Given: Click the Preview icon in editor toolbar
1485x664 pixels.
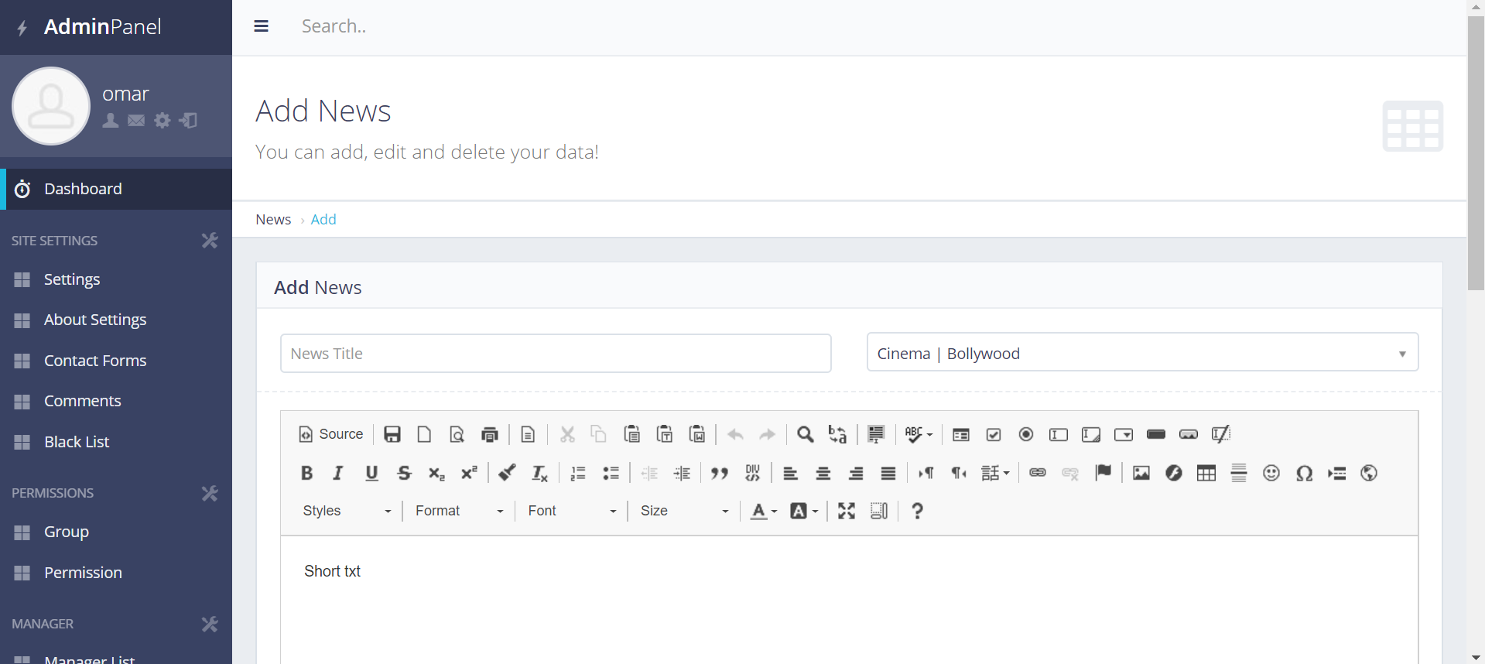Looking at the screenshot, I should [457, 434].
